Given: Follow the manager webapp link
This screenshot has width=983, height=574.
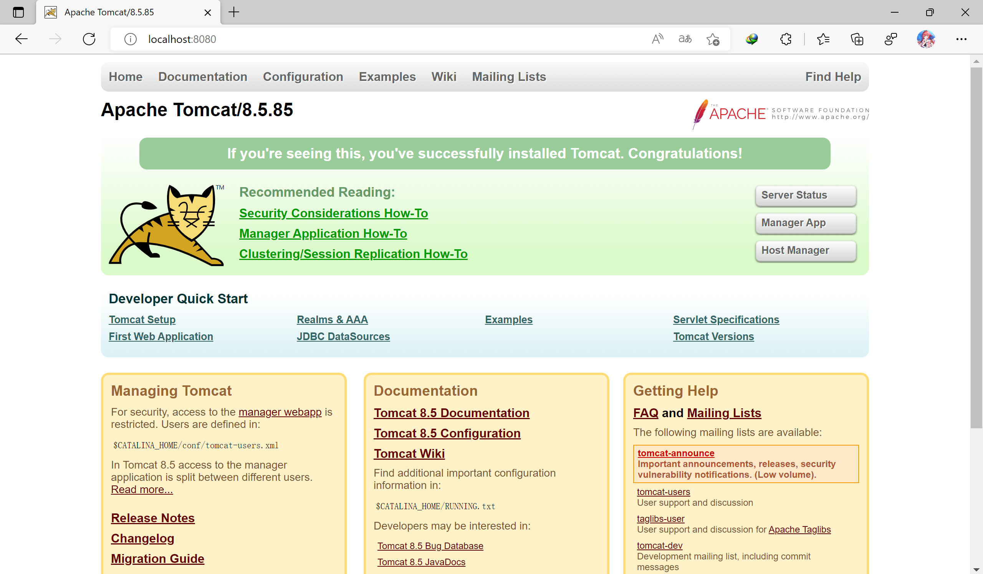Looking at the screenshot, I should click(280, 412).
